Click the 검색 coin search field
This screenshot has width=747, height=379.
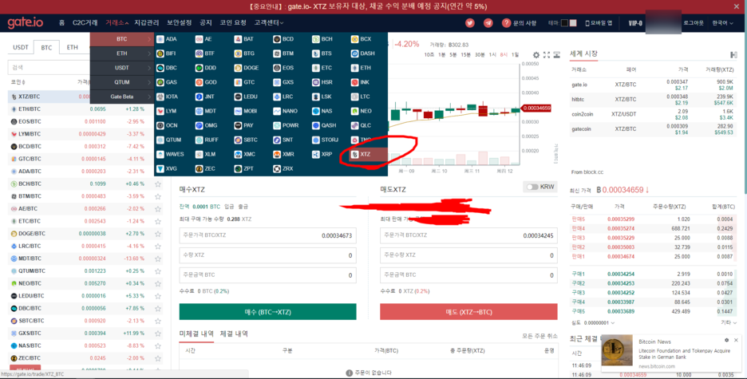(49, 68)
